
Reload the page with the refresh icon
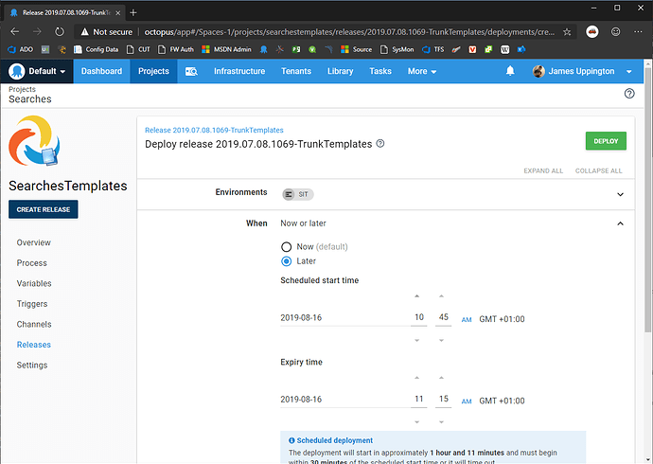click(x=60, y=31)
